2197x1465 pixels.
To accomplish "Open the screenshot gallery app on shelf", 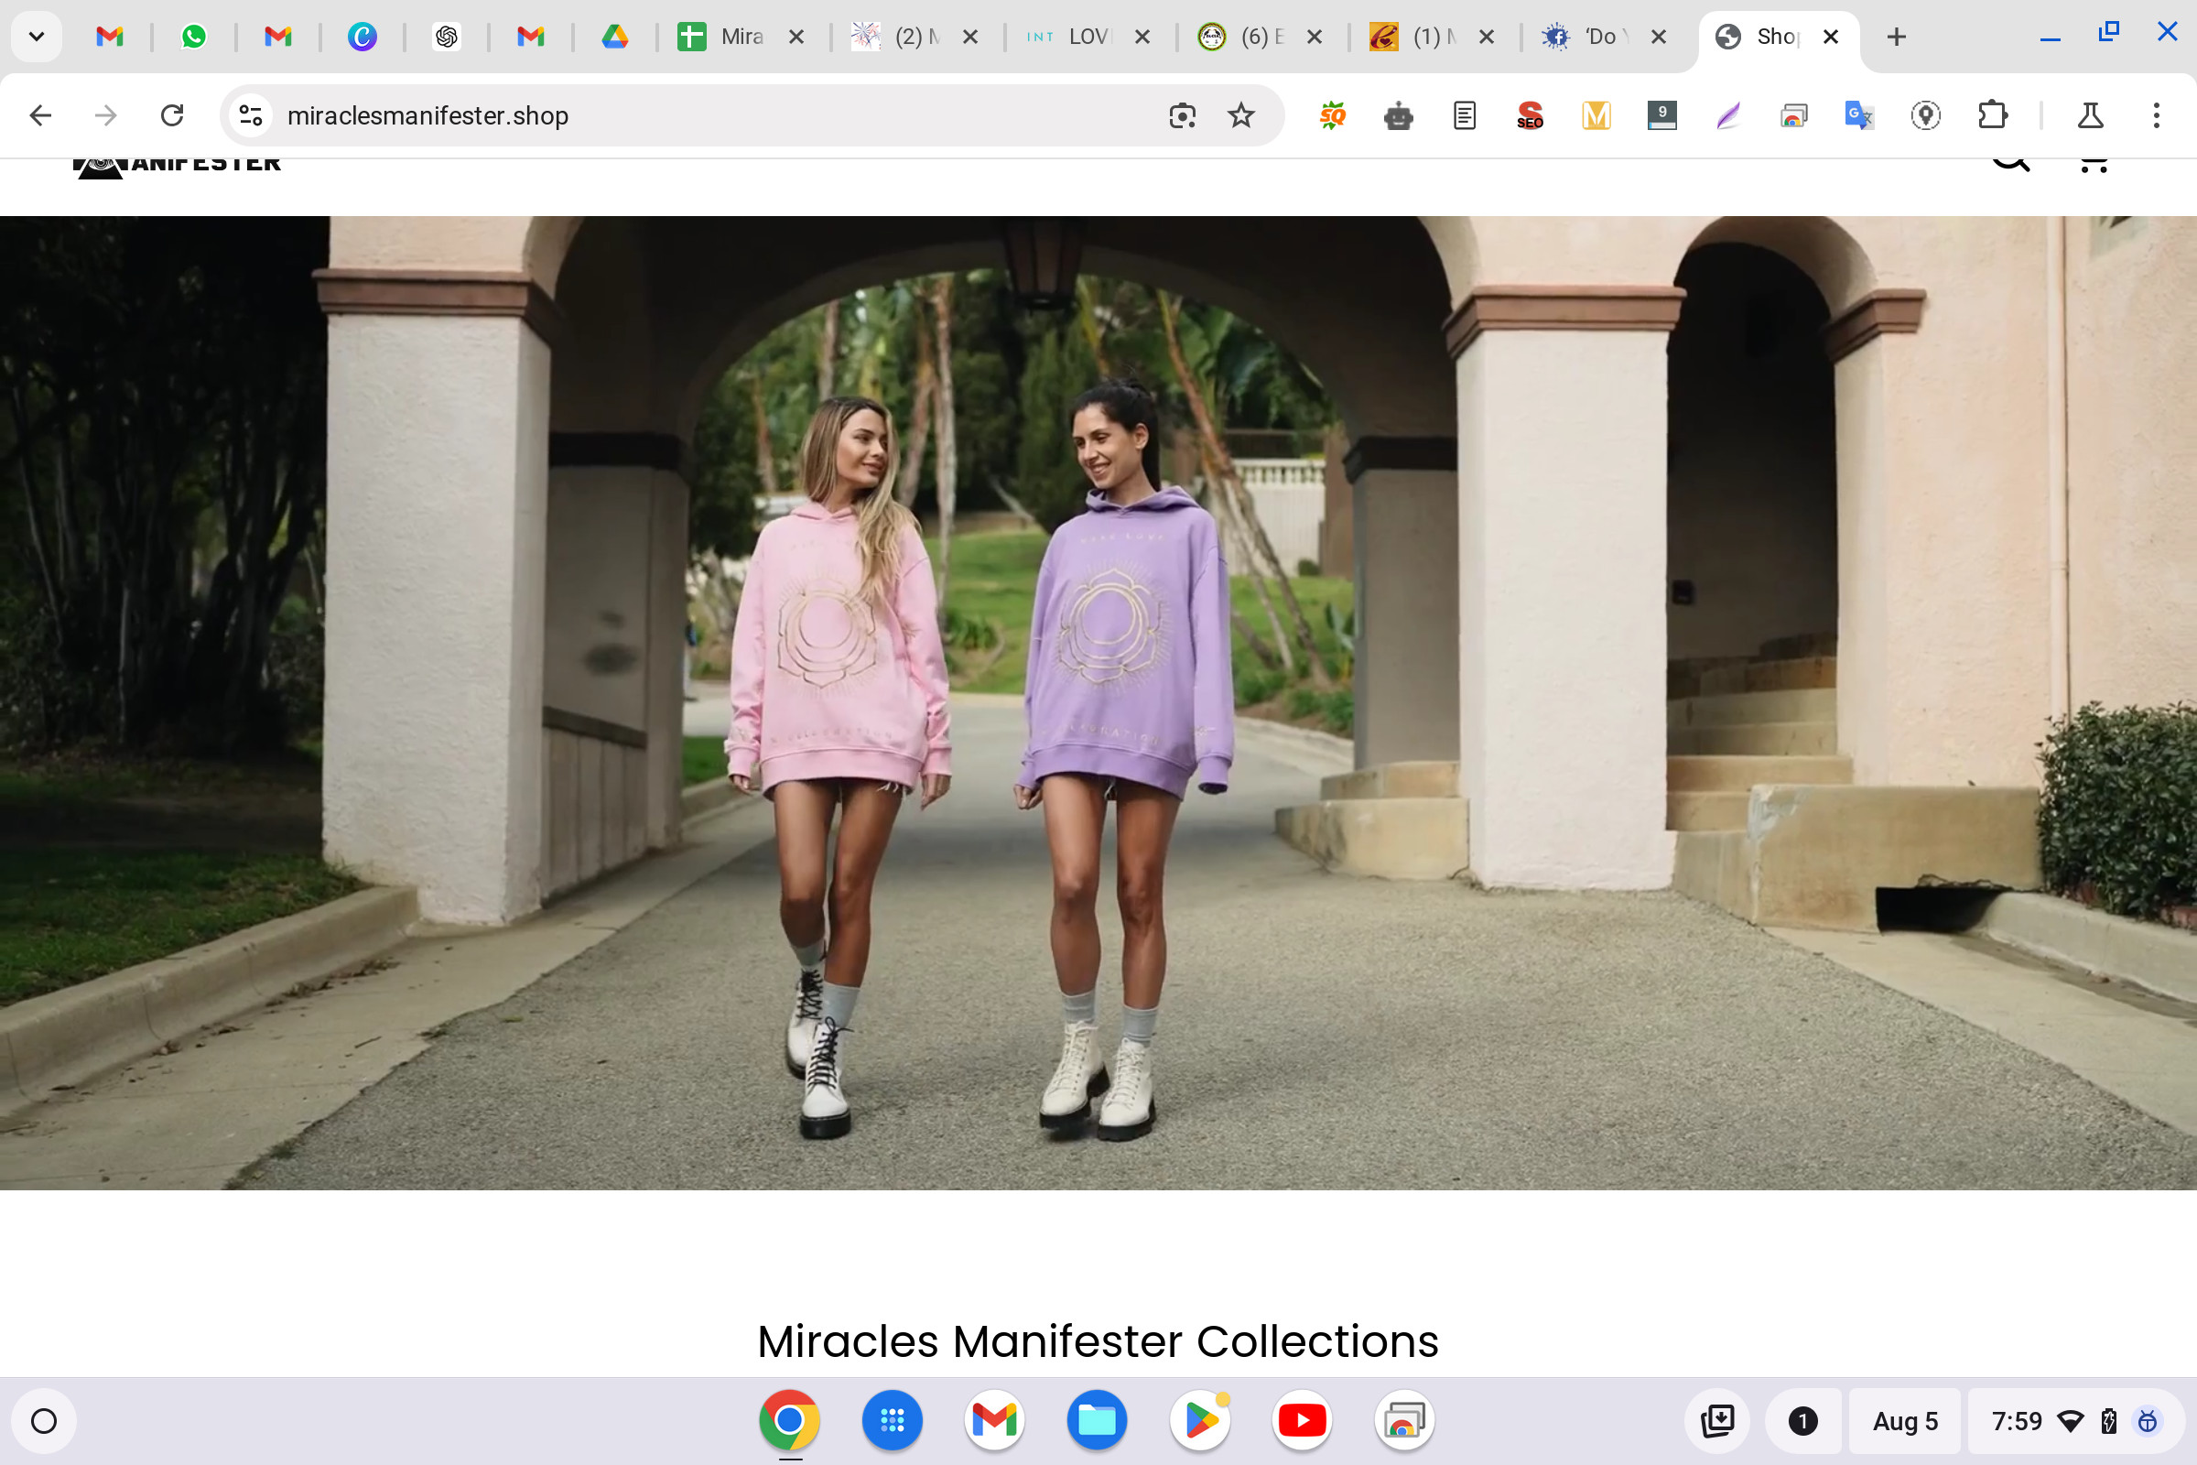I will [x=1404, y=1420].
